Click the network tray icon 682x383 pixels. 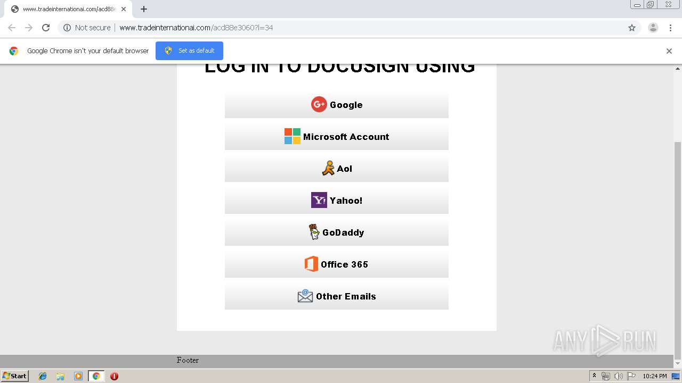point(605,376)
